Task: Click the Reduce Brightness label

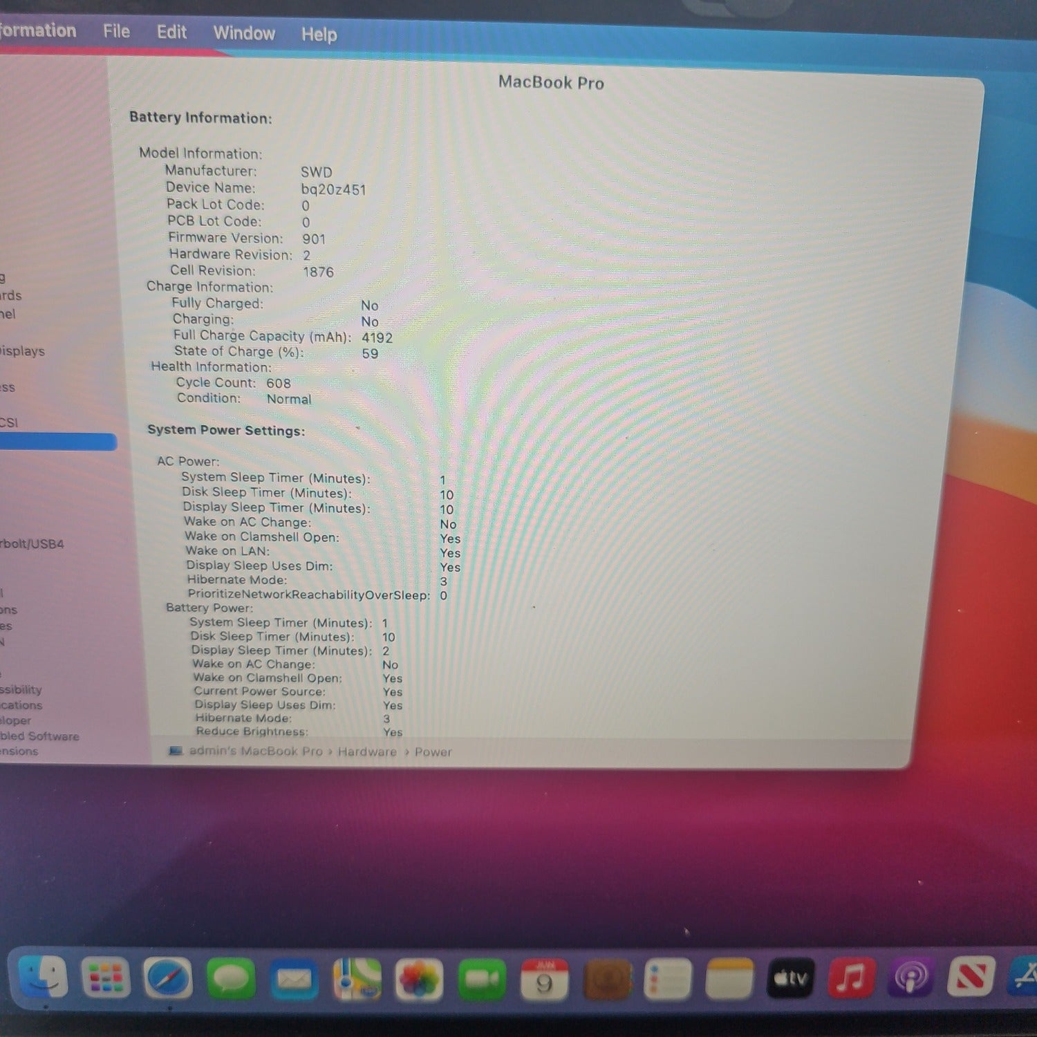Action: tap(252, 731)
